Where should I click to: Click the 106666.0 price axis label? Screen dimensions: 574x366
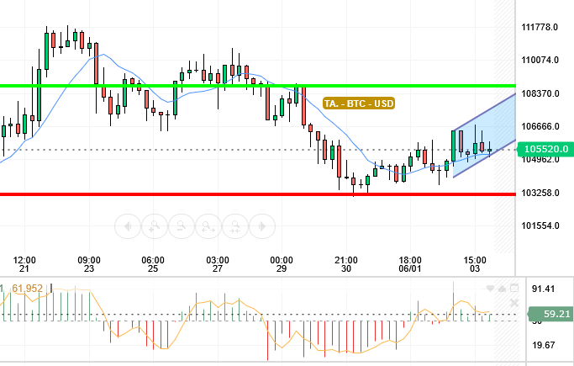540,126
